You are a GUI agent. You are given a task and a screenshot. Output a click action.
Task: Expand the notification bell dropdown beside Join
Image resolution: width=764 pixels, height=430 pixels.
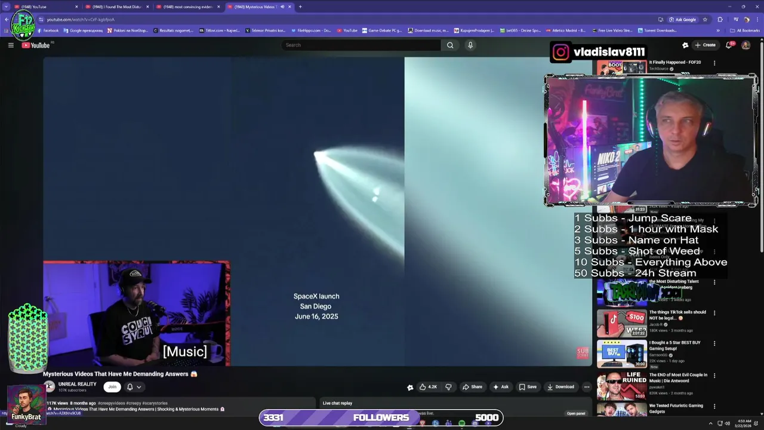coord(134,387)
